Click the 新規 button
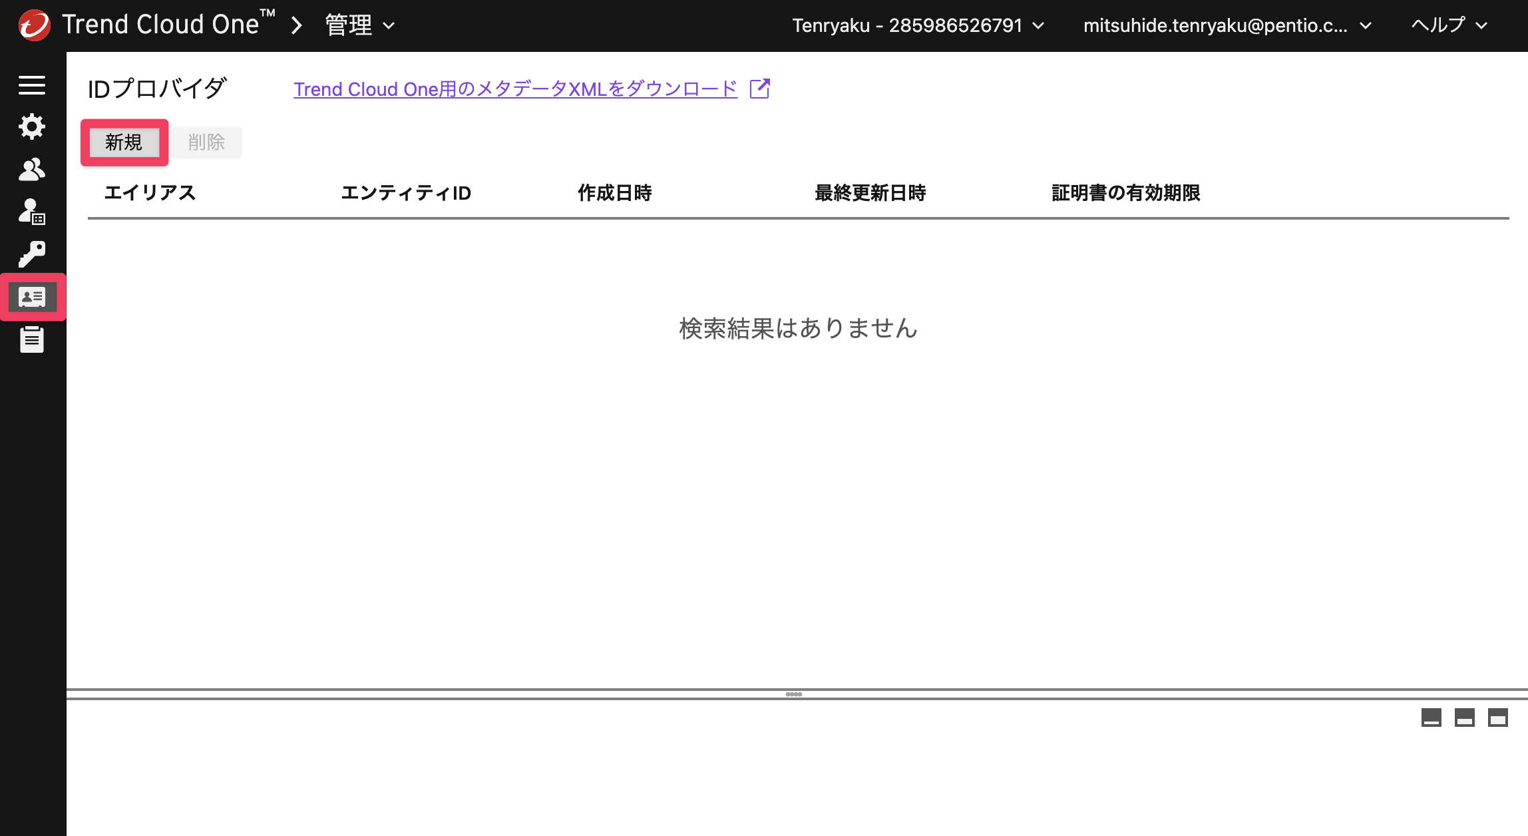The height and width of the screenshot is (836, 1528). [x=124, y=142]
